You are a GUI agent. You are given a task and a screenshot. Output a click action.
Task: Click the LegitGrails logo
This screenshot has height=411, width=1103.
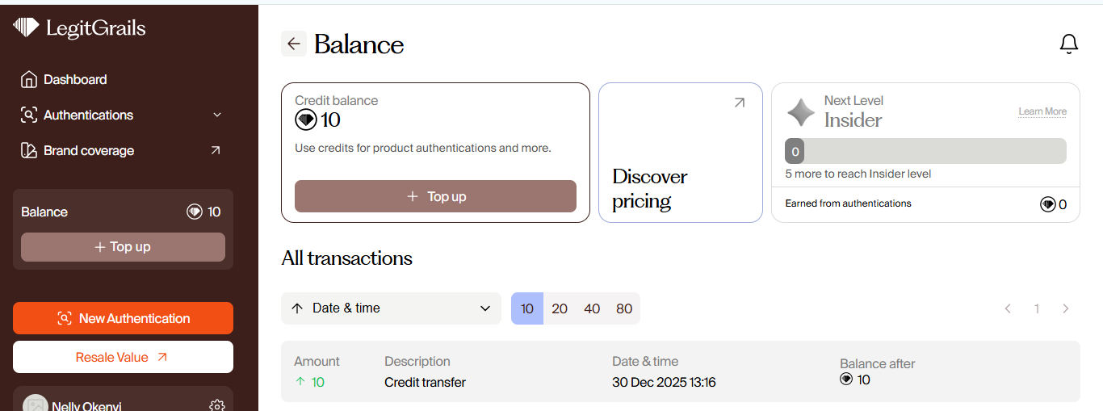(x=79, y=28)
